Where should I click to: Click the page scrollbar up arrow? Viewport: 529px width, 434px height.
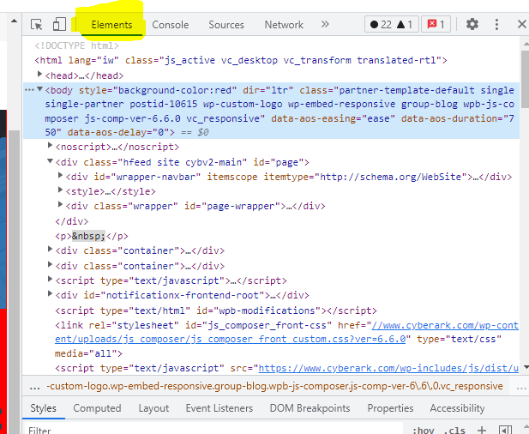click(14, 21)
